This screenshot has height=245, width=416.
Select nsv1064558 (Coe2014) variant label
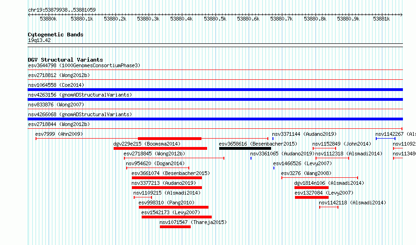click(x=56, y=85)
